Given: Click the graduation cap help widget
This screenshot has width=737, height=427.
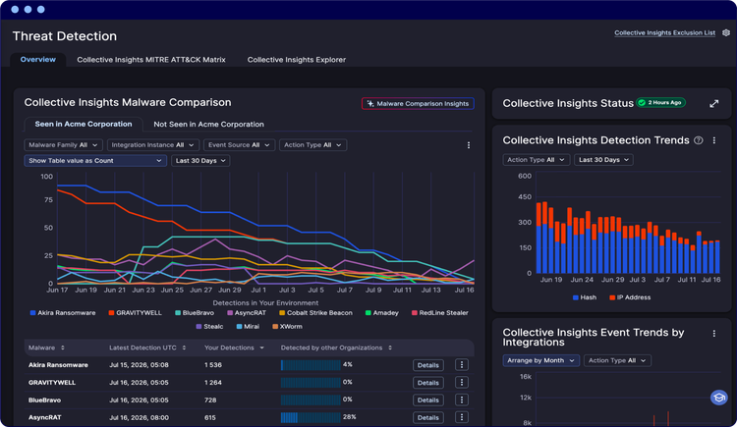Looking at the screenshot, I should pyautogui.click(x=718, y=398).
